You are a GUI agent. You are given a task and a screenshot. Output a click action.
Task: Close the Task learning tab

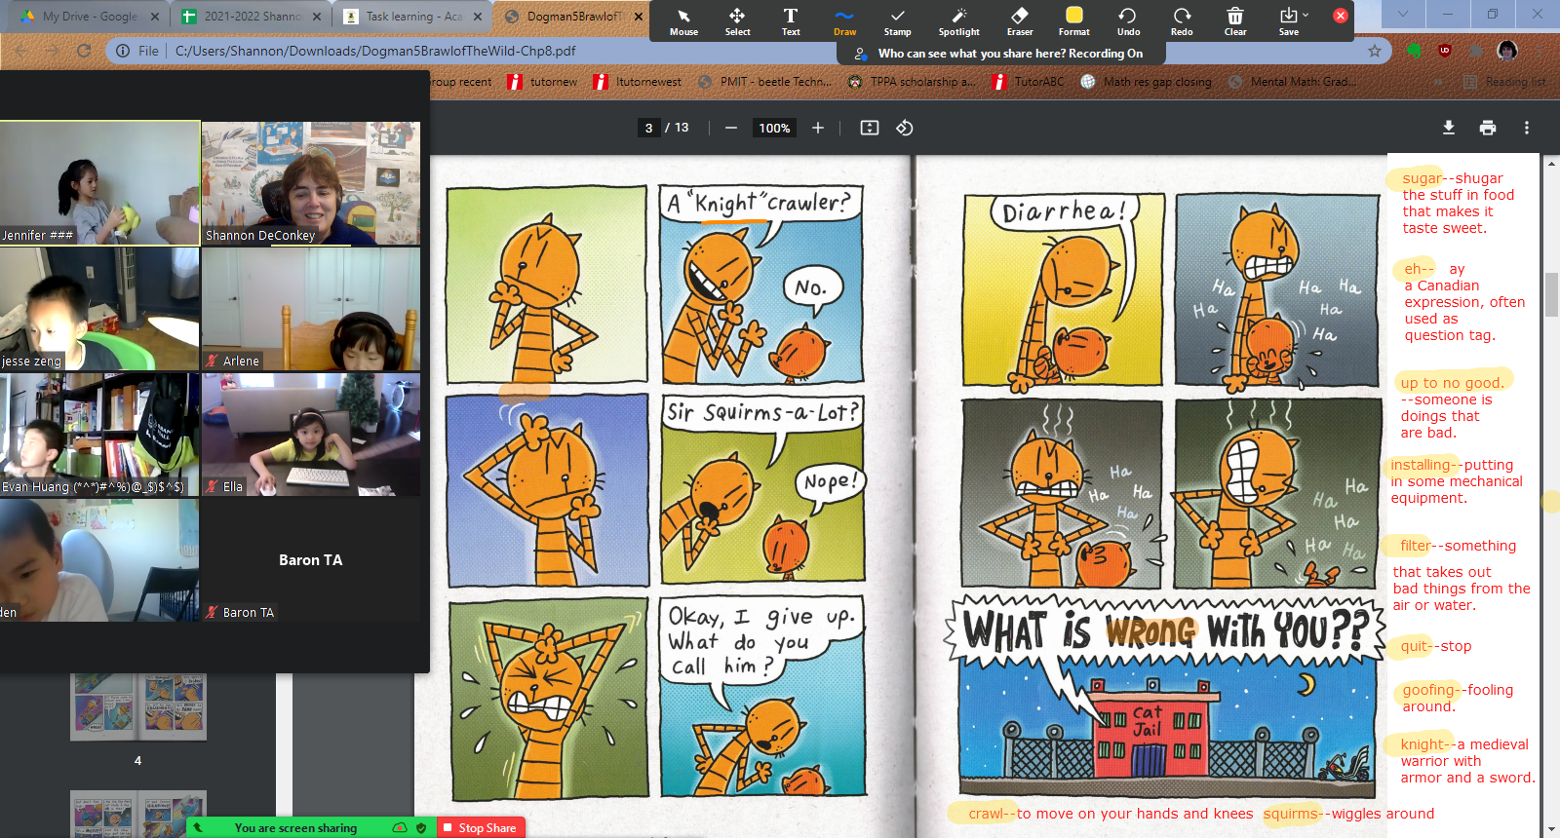click(x=477, y=17)
